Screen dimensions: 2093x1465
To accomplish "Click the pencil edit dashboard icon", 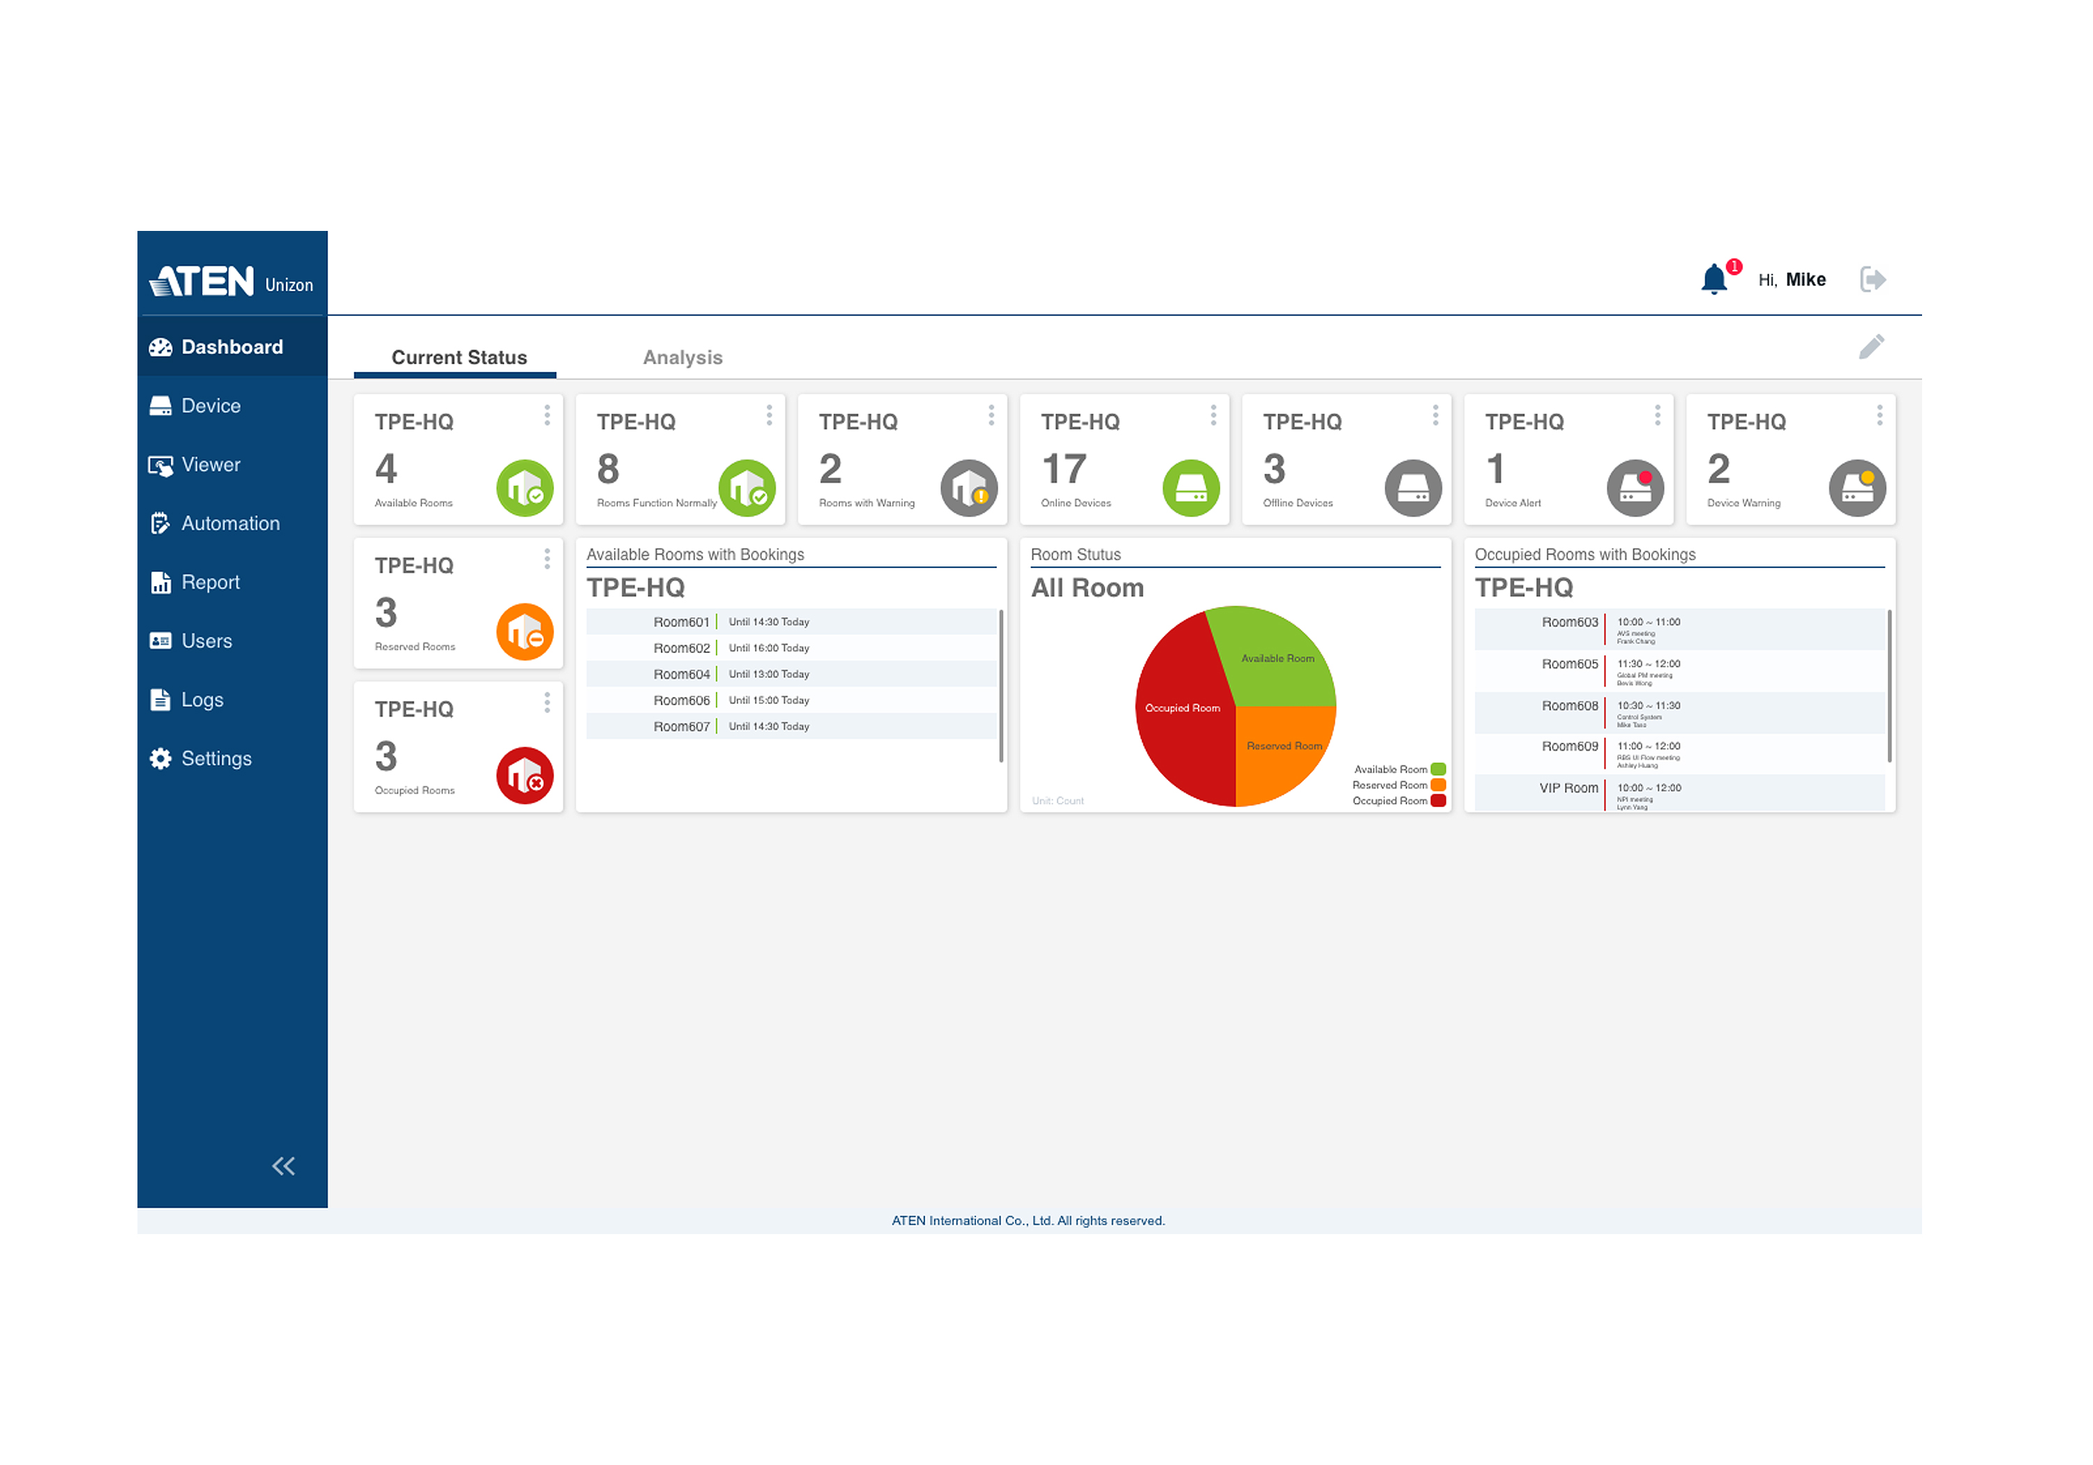I will tap(1871, 347).
